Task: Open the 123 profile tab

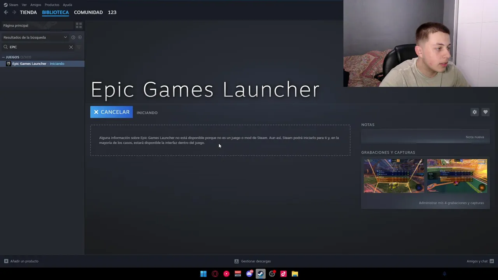Action: tap(112, 12)
